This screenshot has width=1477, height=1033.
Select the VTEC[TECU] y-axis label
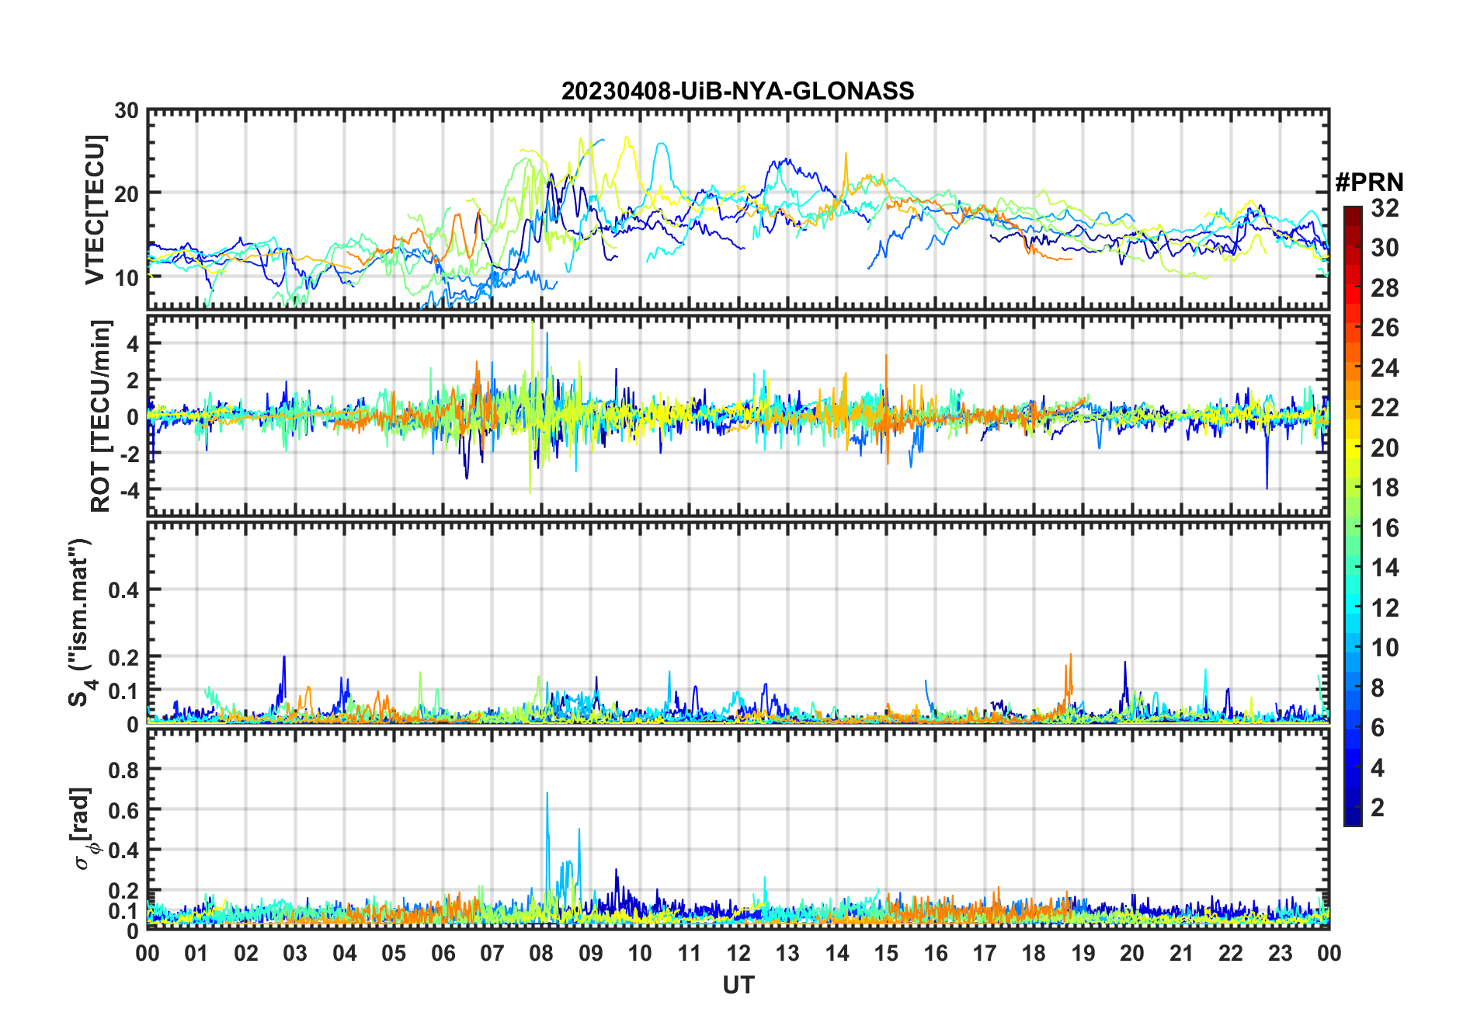(x=95, y=210)
